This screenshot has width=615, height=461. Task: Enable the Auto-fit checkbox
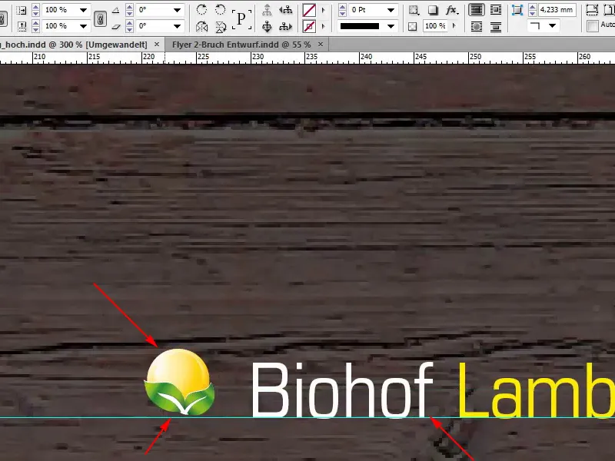point(592,26)
